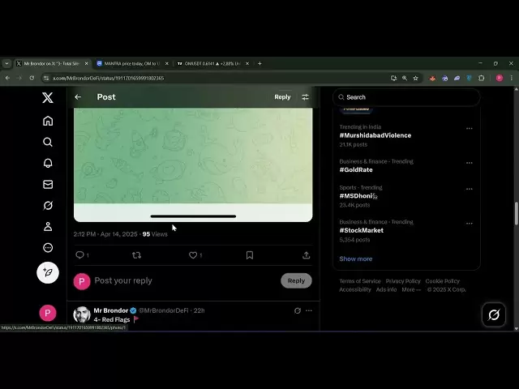519x389 pixels.
Task: Open #GoldRate trending topic
Action: (x=356, y=169)
